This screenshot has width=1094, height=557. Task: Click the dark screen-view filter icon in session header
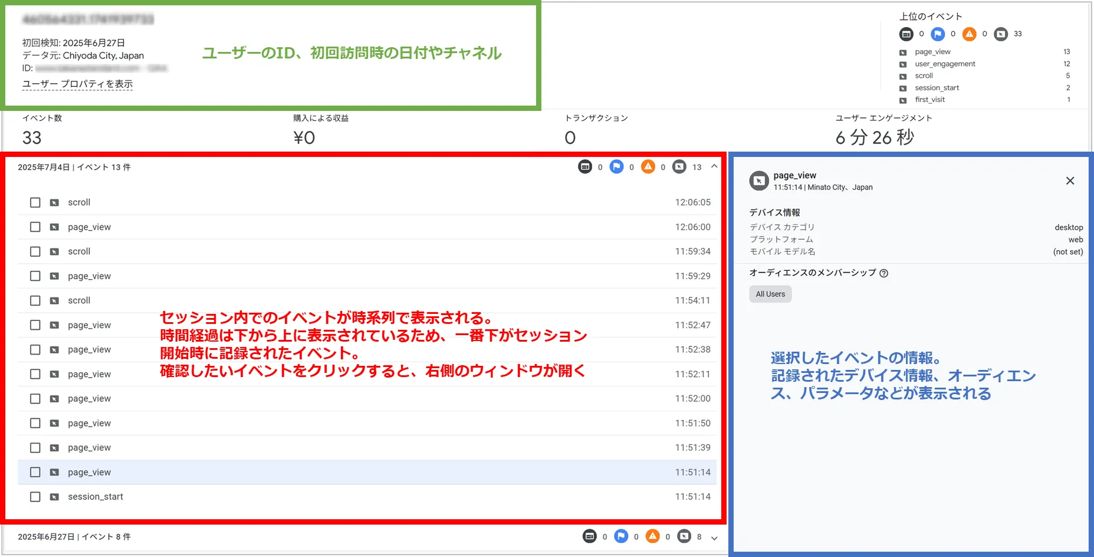pyautogui.click(x=584, y=167)
